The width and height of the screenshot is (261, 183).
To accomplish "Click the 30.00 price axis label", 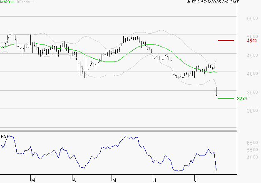I will point(252,111).
